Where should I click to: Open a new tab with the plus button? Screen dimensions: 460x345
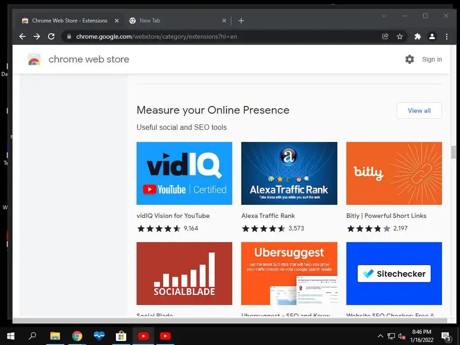(241, 21)
